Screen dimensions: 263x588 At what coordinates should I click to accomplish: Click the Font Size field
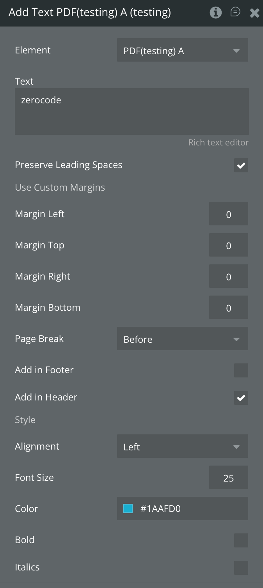pyautogui.click(x=228, y=478)
